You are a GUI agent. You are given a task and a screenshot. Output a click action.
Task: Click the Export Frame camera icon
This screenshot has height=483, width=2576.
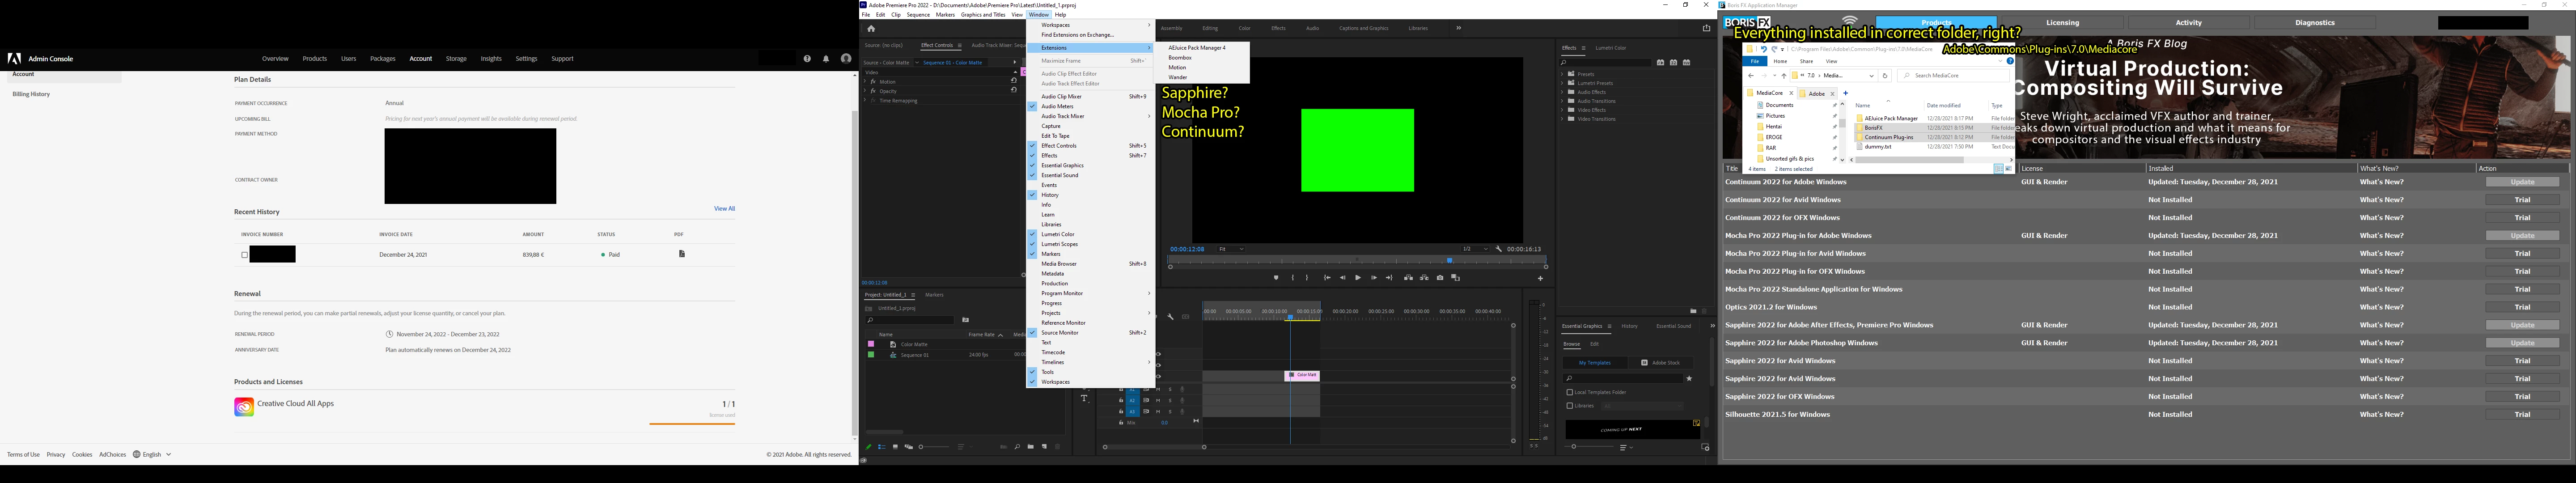[1440, 278]
